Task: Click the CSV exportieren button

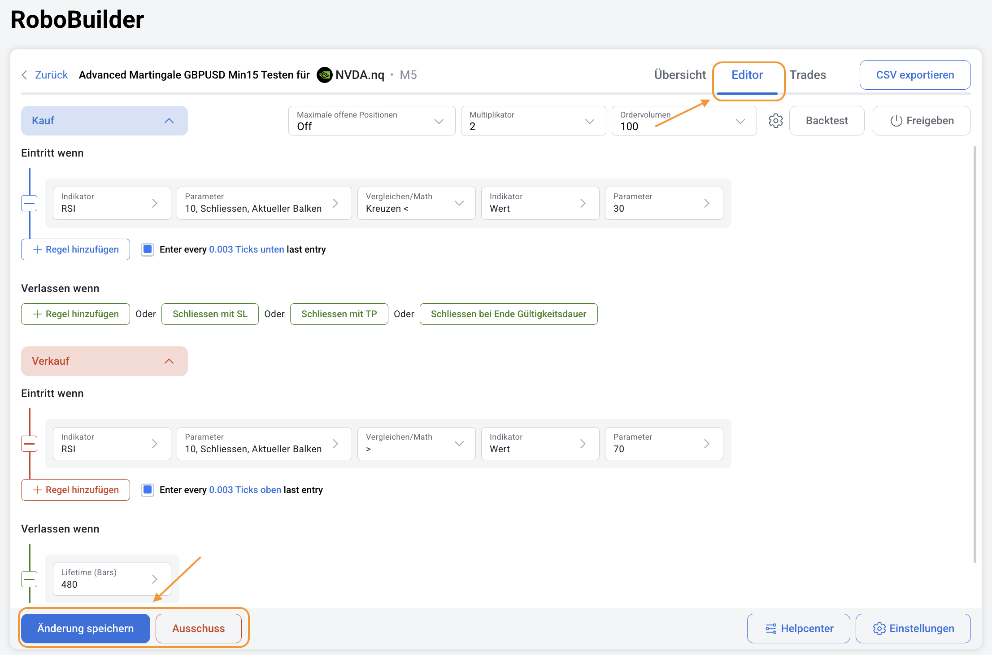Action: (x=915, y=75)
